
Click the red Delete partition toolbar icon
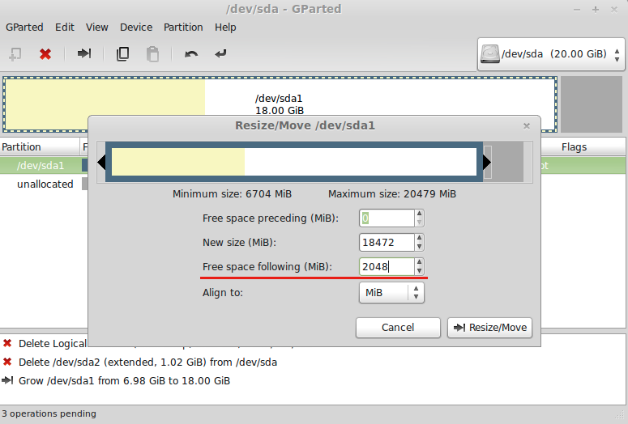[45, 54]
